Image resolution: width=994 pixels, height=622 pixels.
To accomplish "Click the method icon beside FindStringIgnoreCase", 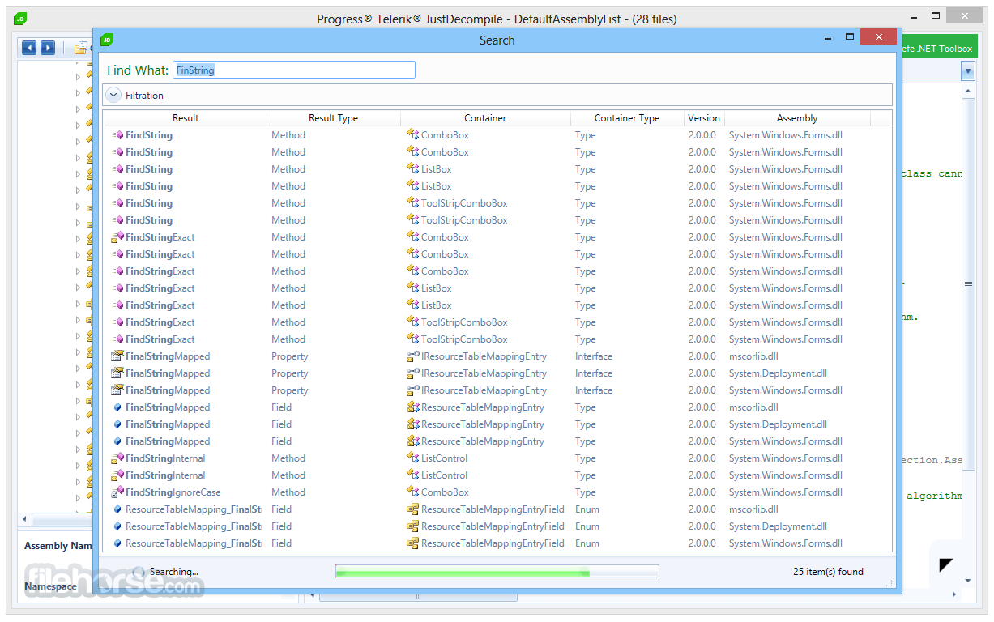I will pos(117,492).
